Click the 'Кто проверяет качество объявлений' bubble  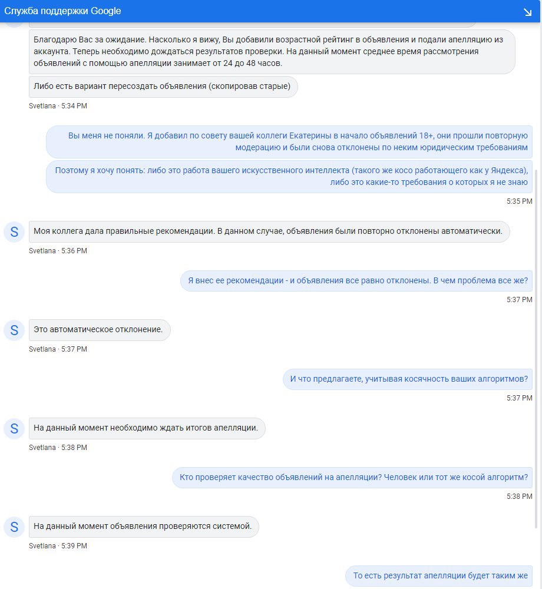[x=352, y=478]
